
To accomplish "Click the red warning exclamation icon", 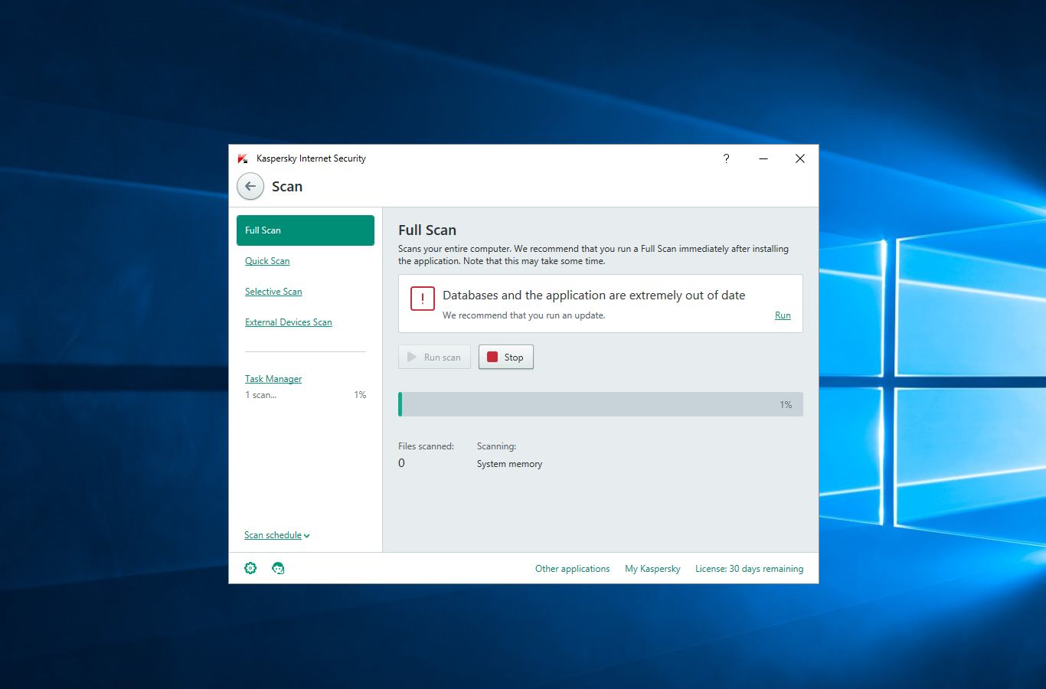I will click(423, 299).
